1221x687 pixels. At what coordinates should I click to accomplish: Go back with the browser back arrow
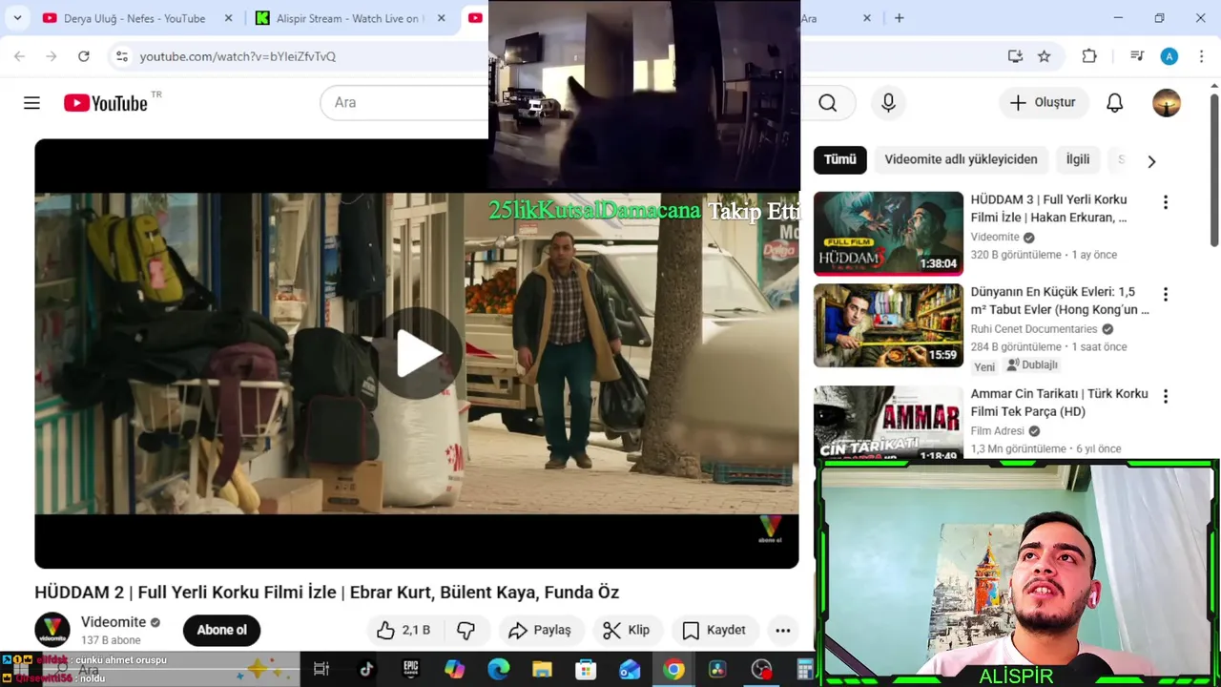[19, 56]
